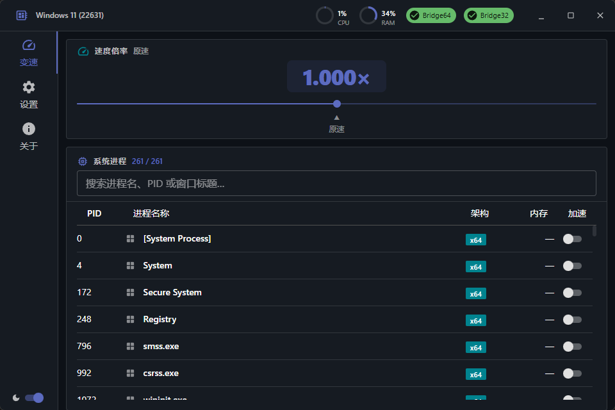Click the Bridge64 status badge
The width and height of the screenshot is (615, 410).
431,15
